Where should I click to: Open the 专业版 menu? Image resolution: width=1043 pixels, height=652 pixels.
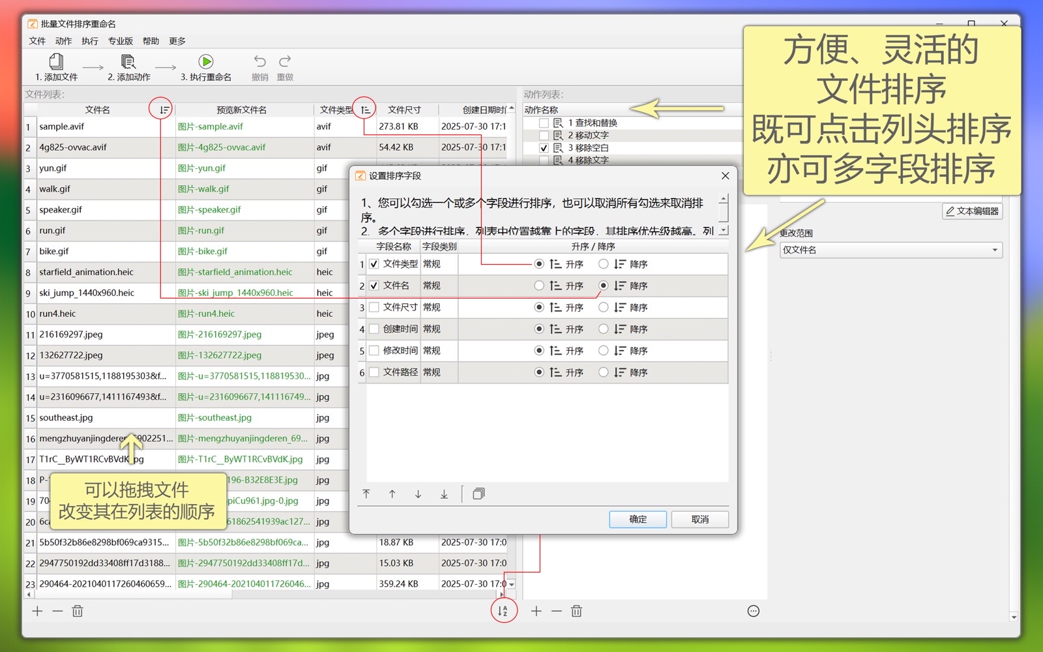click(121, 41)
